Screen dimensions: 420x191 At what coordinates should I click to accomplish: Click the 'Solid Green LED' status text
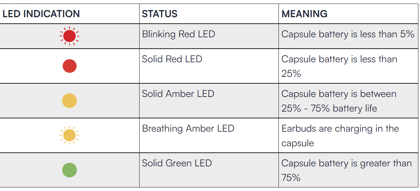(177, 163)
